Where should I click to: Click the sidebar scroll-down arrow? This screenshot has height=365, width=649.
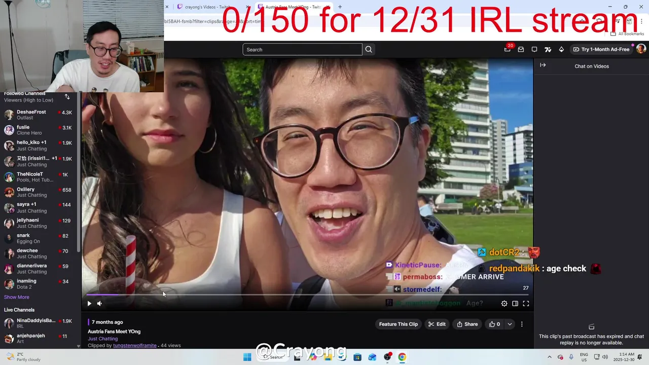[x=79, y=346]
